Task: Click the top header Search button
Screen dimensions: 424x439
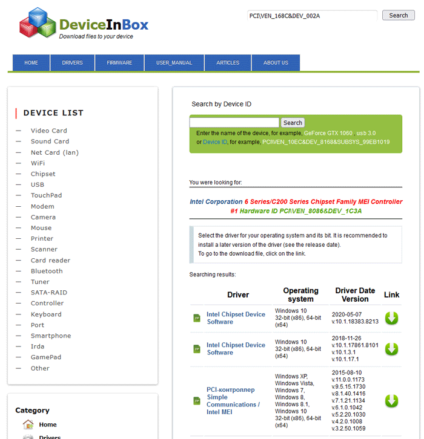Action: coord(398,15)
